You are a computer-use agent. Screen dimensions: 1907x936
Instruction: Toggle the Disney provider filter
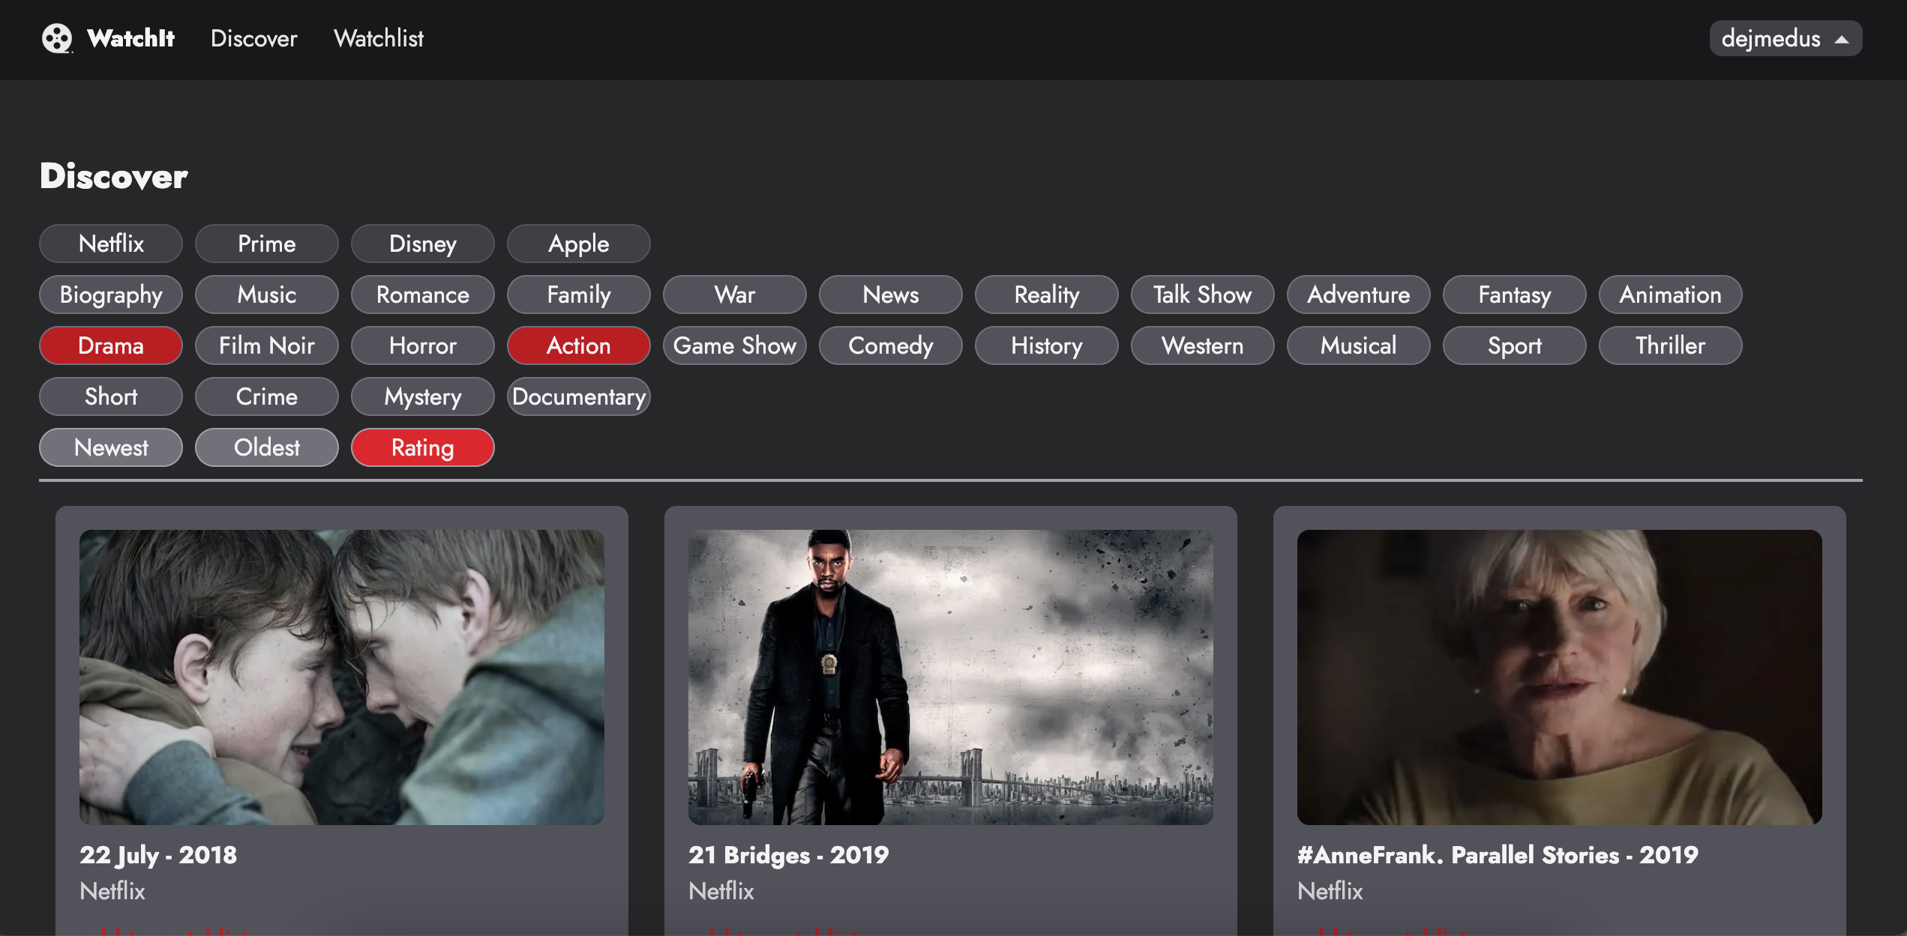tap(422, 244)
